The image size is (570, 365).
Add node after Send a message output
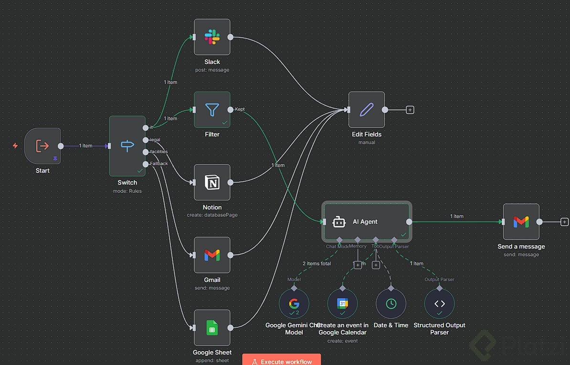click(564, 221)
